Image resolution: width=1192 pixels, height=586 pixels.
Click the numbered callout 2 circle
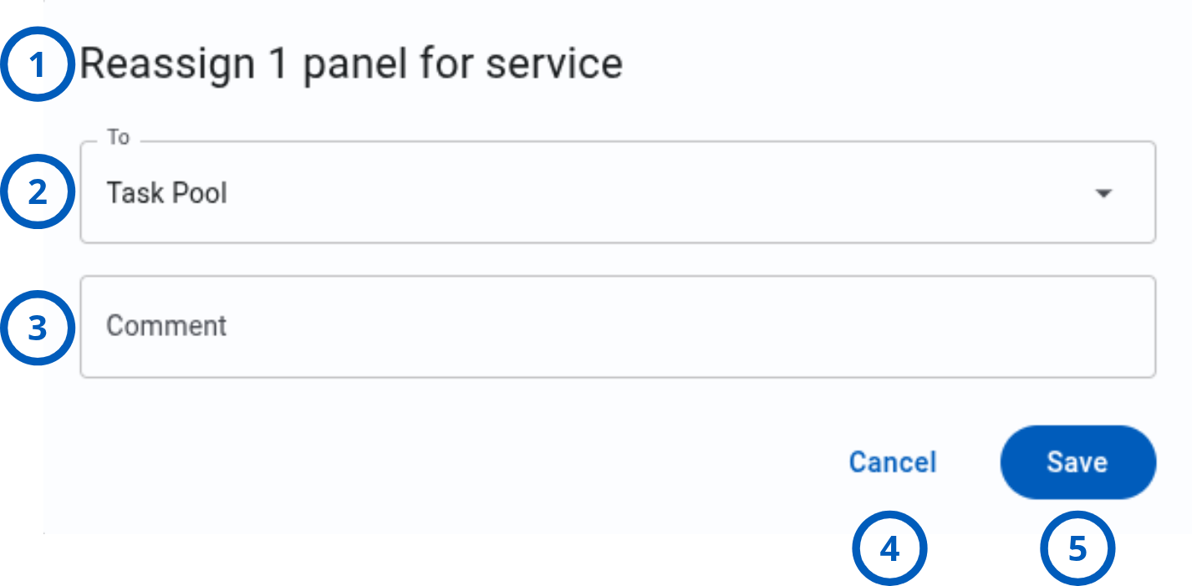click(x=38, y=192)
